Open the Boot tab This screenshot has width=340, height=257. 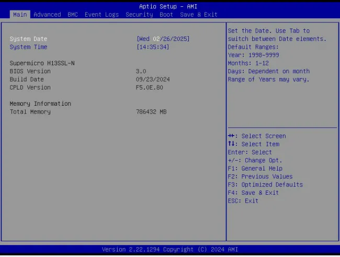point(166,15)
